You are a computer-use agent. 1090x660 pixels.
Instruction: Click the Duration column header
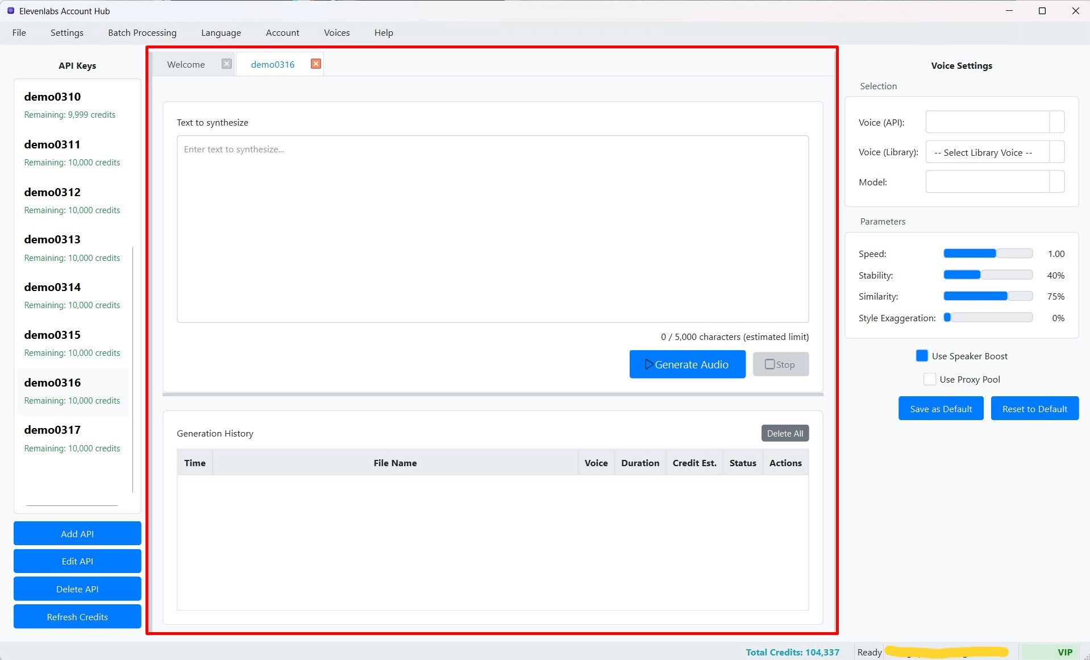click(x=640, y=463)
